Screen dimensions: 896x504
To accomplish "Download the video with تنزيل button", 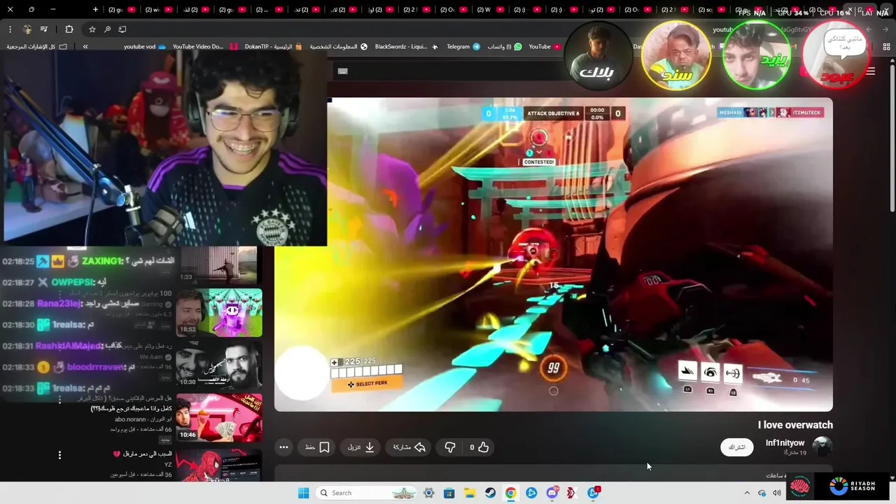I will click(x=361, y=447).
